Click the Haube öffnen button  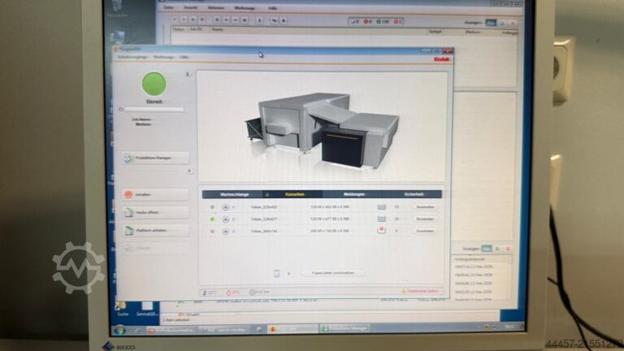156,213
